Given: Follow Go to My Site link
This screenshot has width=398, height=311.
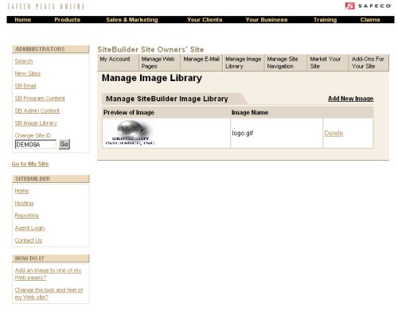Looking at the screenshot, I should (x=30, y=164).
